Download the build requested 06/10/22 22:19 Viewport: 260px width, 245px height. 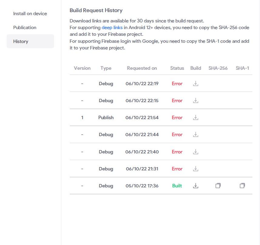(196, 84)
